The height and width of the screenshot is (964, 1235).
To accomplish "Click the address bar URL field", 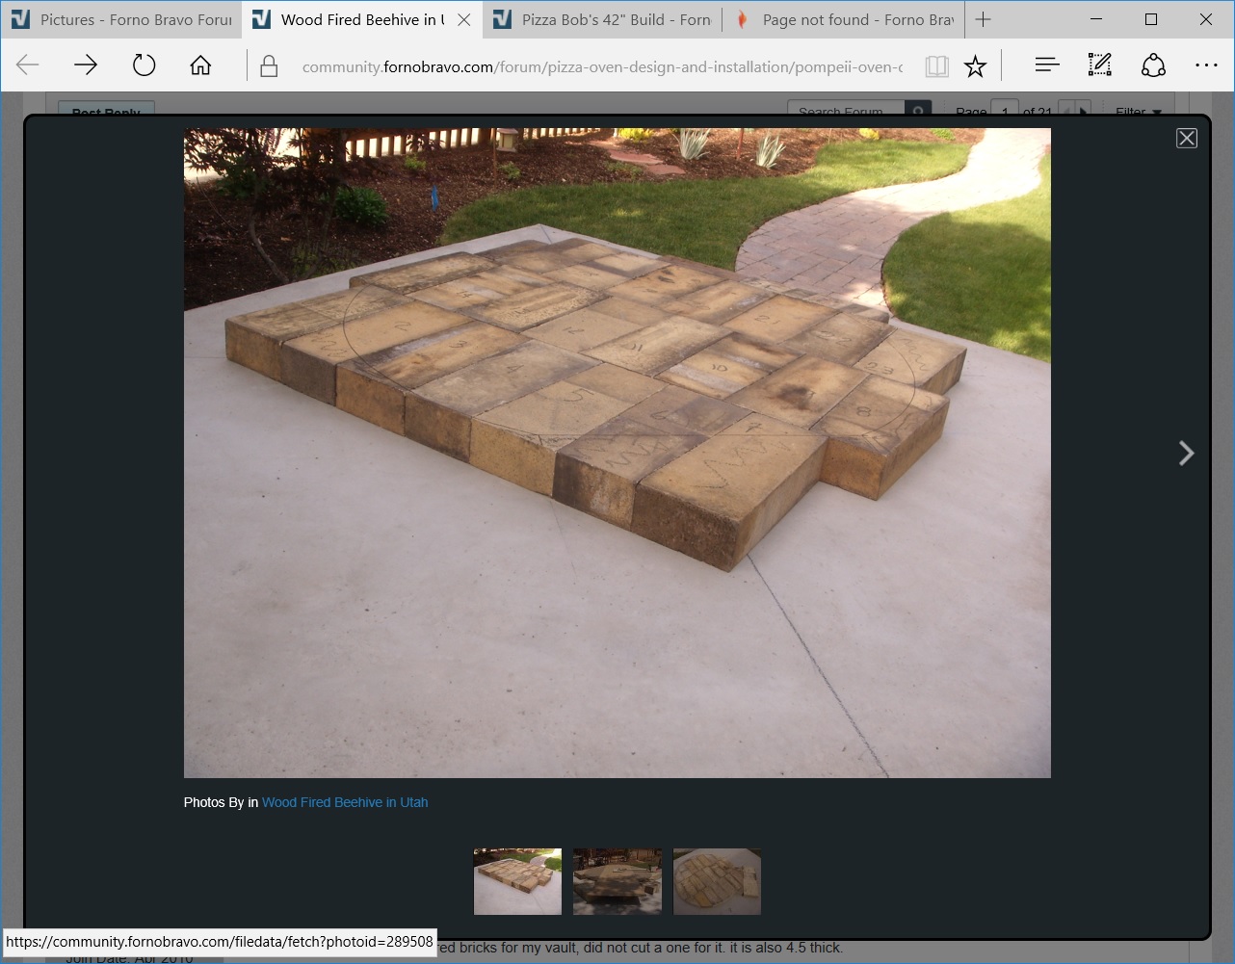I will pos(602,66).
